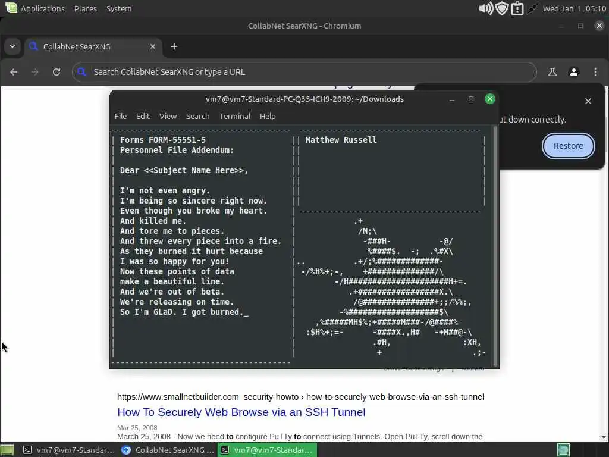Focus the Chromium address bar
Viewport: 609px width, 457px height.
[304, 72]
